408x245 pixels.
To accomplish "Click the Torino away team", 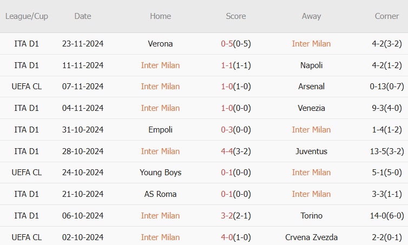I will pos(311,216).
